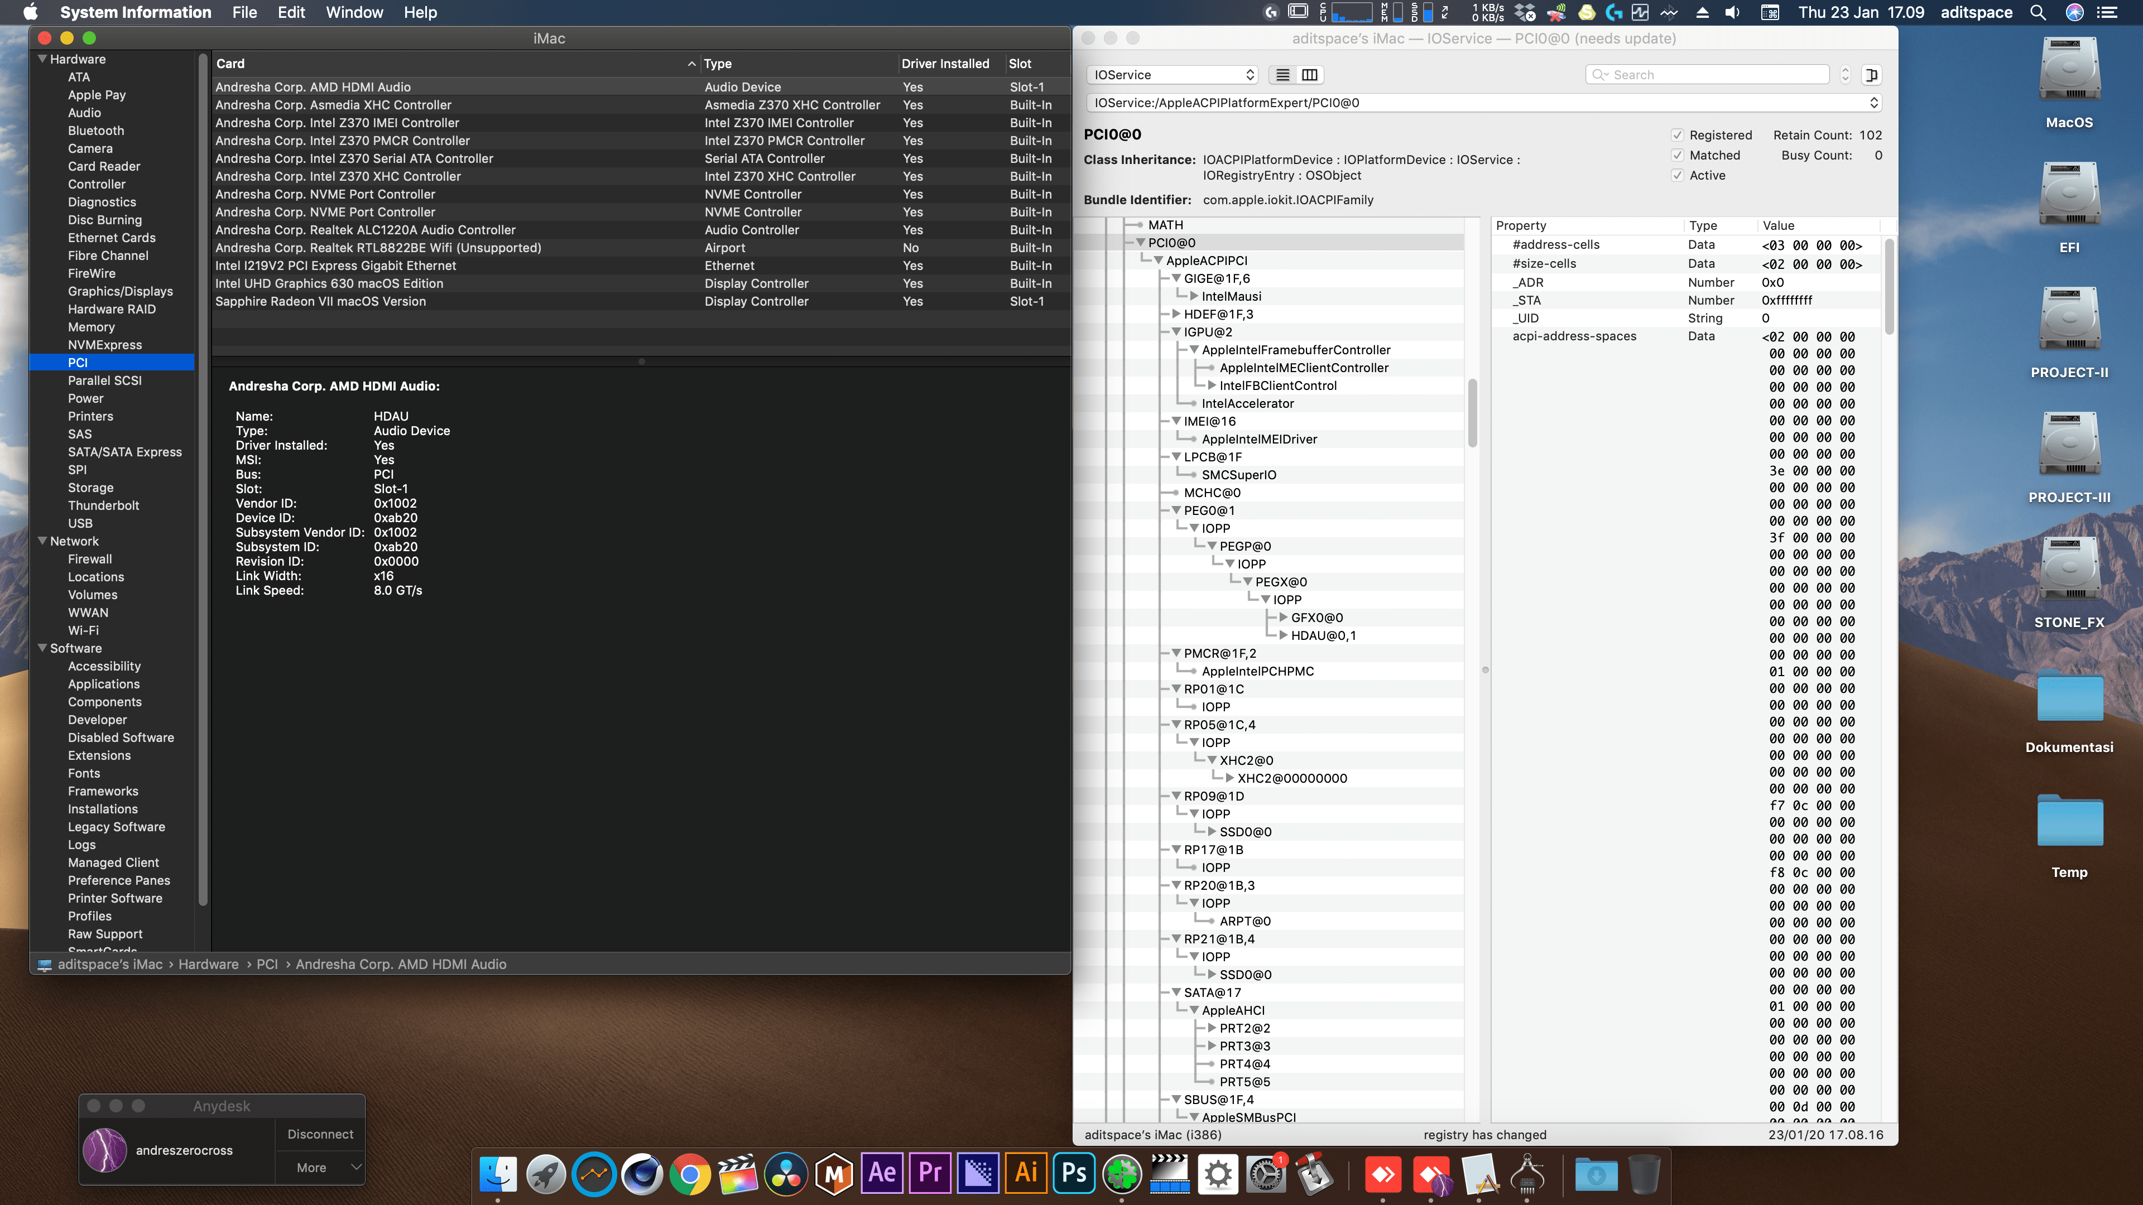Image resolution: width=2143 pixels, height=1205 pixels.
Task: Switch IORegistryExplorer to column browser view
Action: coord(1309,75)
